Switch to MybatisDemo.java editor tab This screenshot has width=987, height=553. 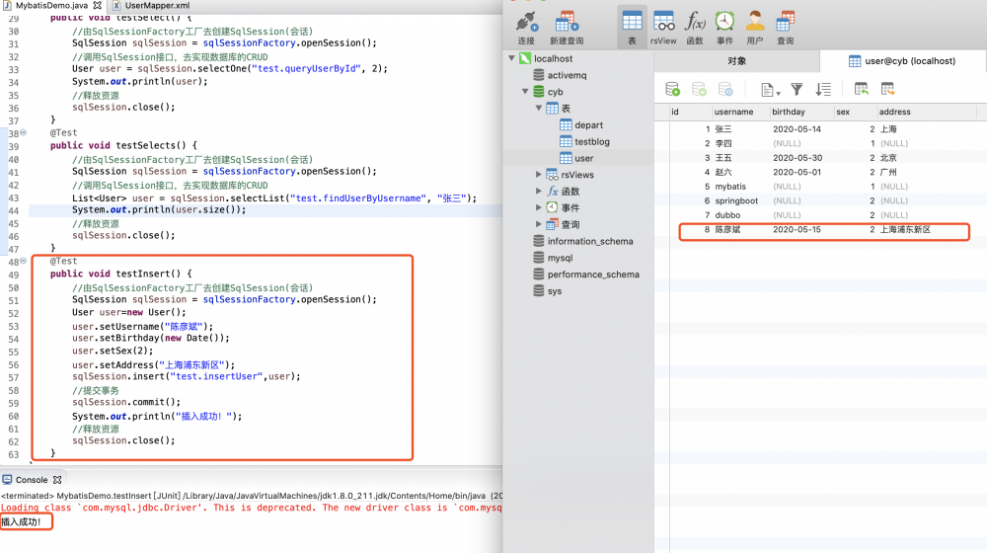(51, 6)
